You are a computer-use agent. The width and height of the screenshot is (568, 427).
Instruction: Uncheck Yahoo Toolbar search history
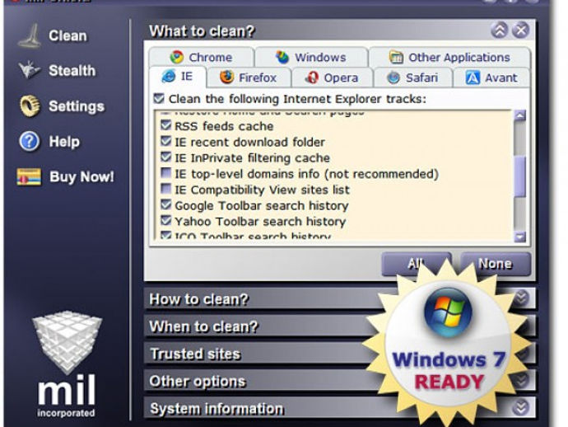click(x=166, y=221)
